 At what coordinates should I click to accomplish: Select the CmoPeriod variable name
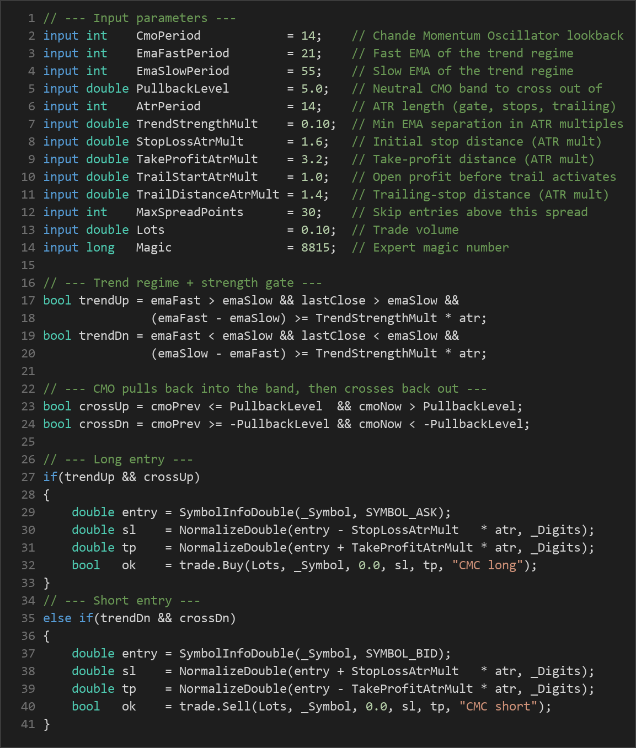click(168, 36)
